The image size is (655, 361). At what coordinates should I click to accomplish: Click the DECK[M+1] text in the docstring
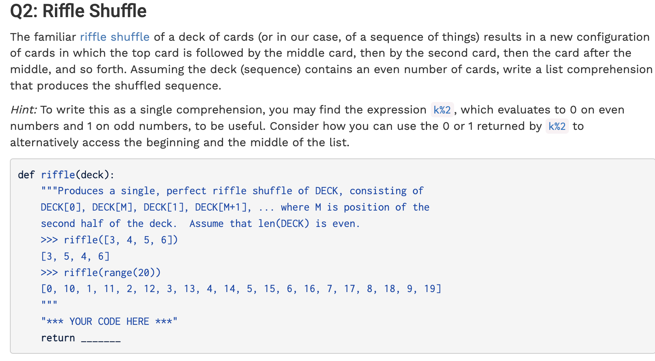(223, 207)
